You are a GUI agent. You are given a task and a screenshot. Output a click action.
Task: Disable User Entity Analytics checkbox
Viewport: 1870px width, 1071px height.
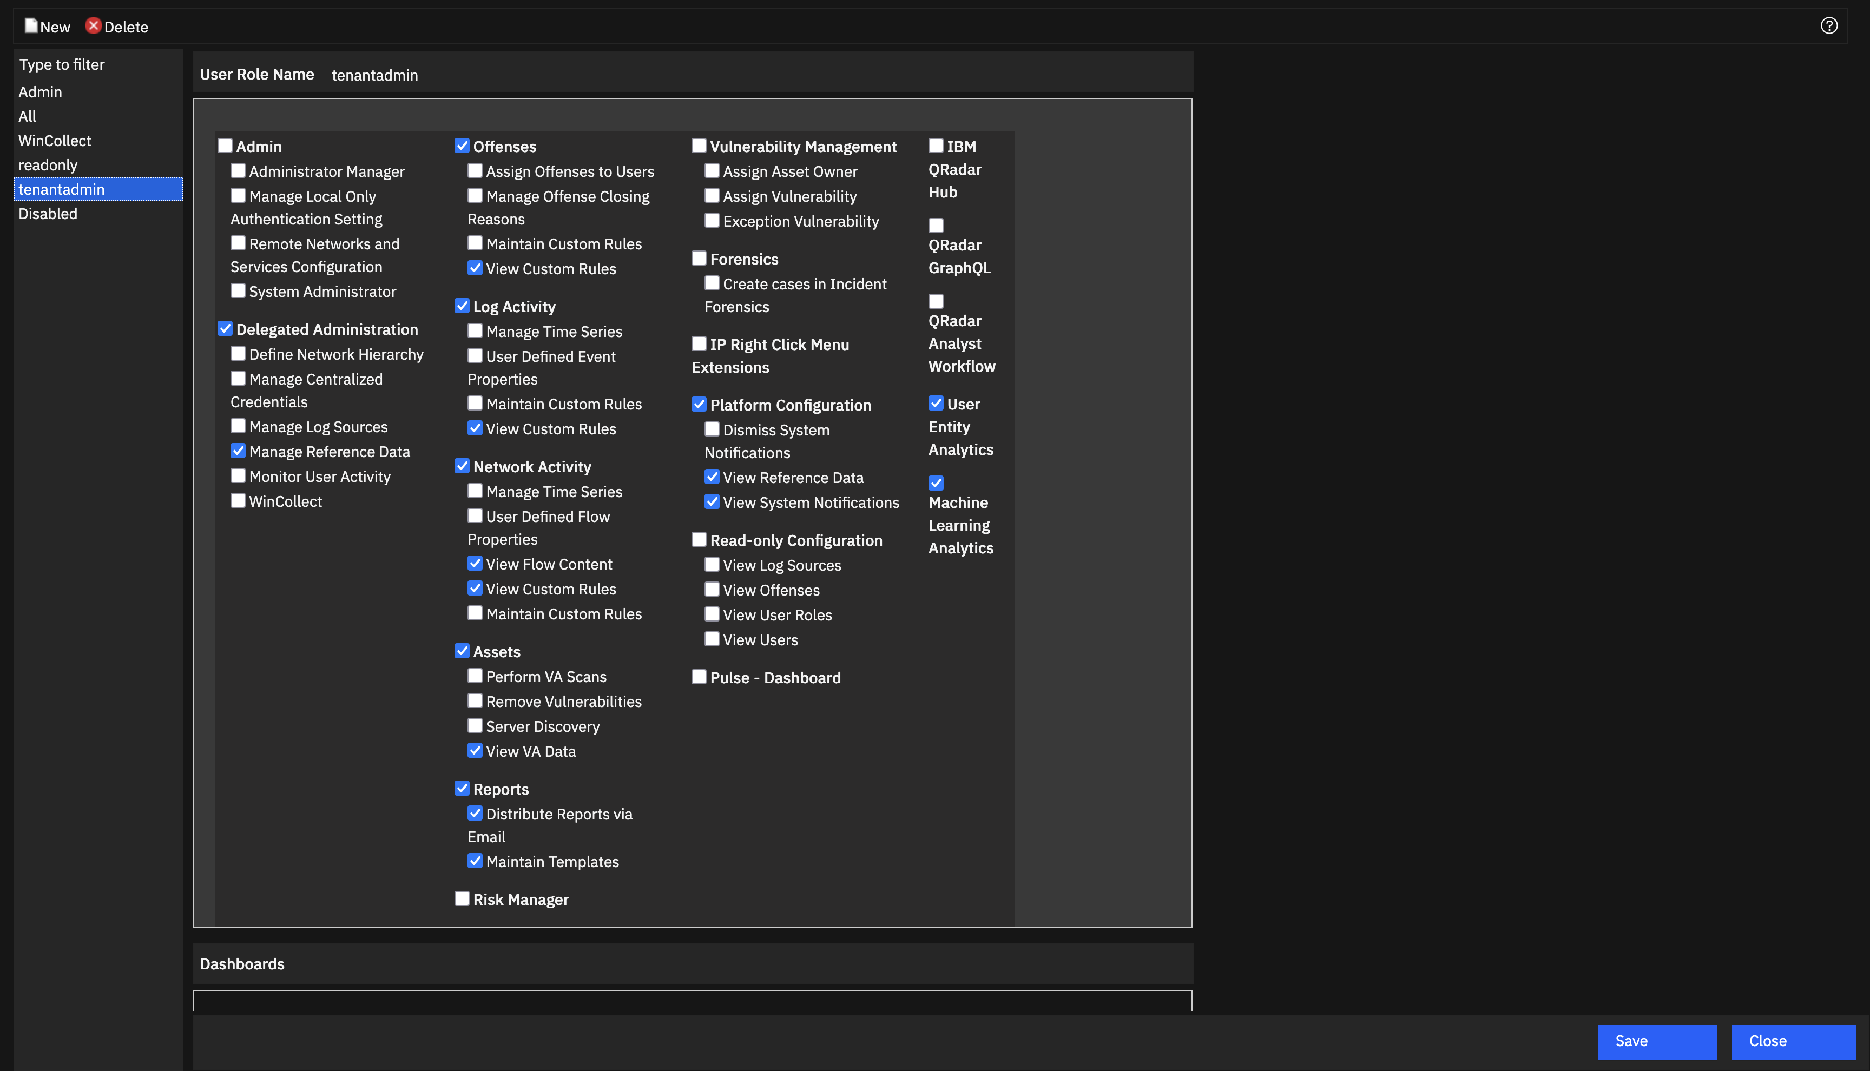pyautogui.click(x=936, y=403)
